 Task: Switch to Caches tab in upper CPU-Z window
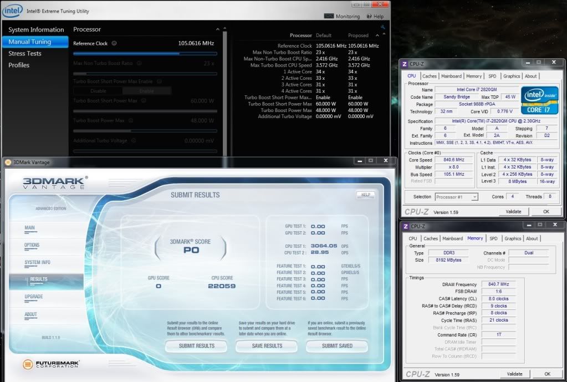[x=429, y=76]
